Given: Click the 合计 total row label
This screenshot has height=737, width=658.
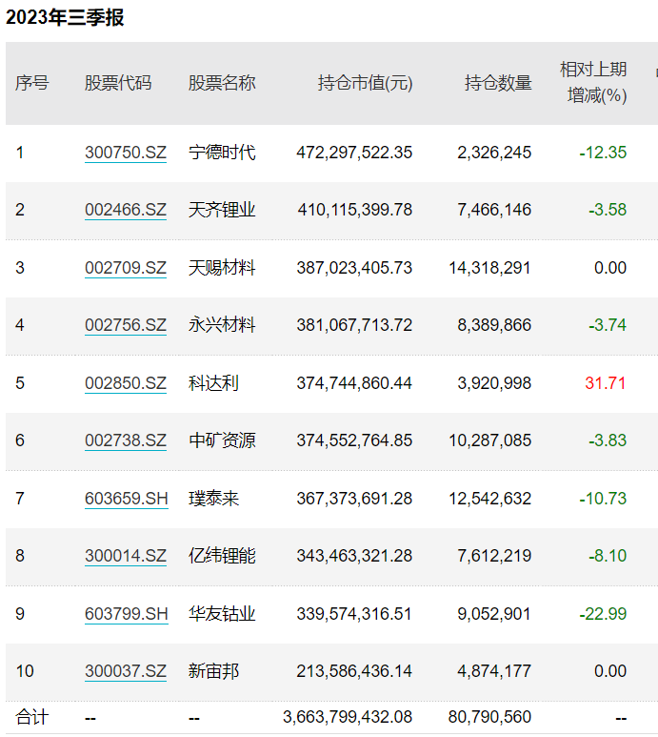Looking at the screenshot, I should [x=32, y=717].
